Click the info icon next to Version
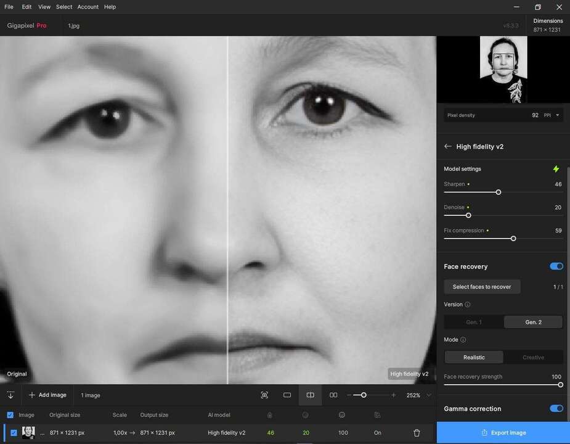This screenshot has height=444, width=570. click(x=467, y=305)
